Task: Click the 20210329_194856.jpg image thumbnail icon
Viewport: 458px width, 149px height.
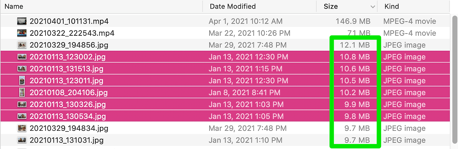Action: [x=22, y=45]
